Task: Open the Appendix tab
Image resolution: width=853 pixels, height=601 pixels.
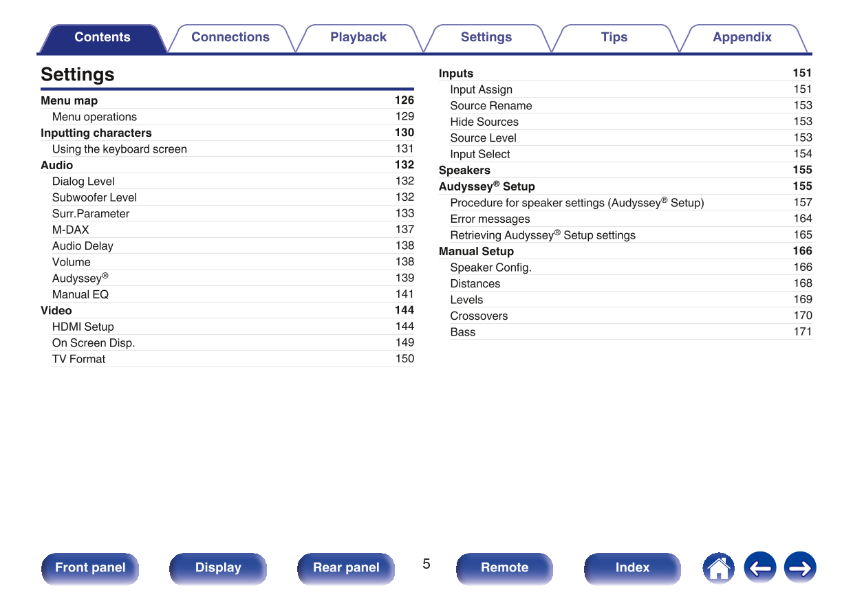Action: (742, 38)
